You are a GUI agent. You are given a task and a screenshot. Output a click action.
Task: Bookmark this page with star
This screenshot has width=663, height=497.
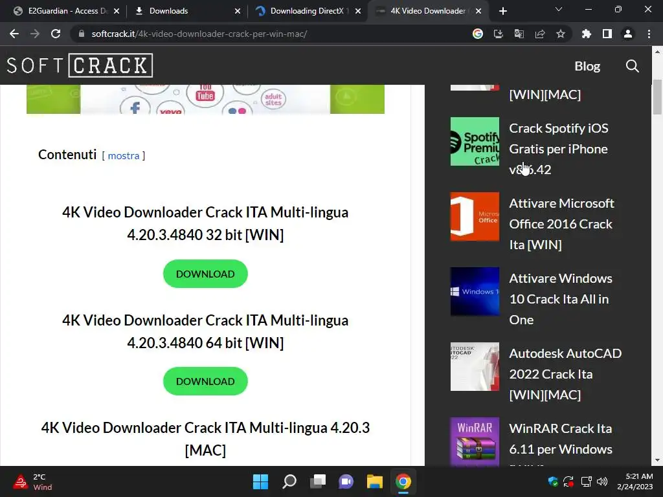point(560,34)
